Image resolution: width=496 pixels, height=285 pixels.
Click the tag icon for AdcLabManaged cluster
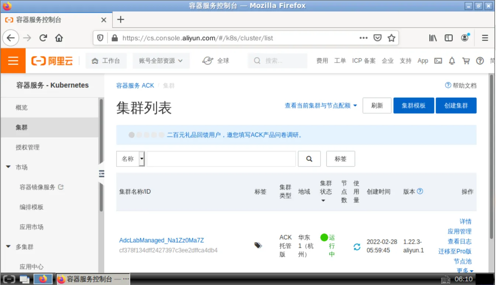258,245
